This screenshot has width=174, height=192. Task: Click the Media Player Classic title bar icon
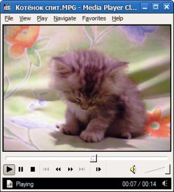(7, 7)
